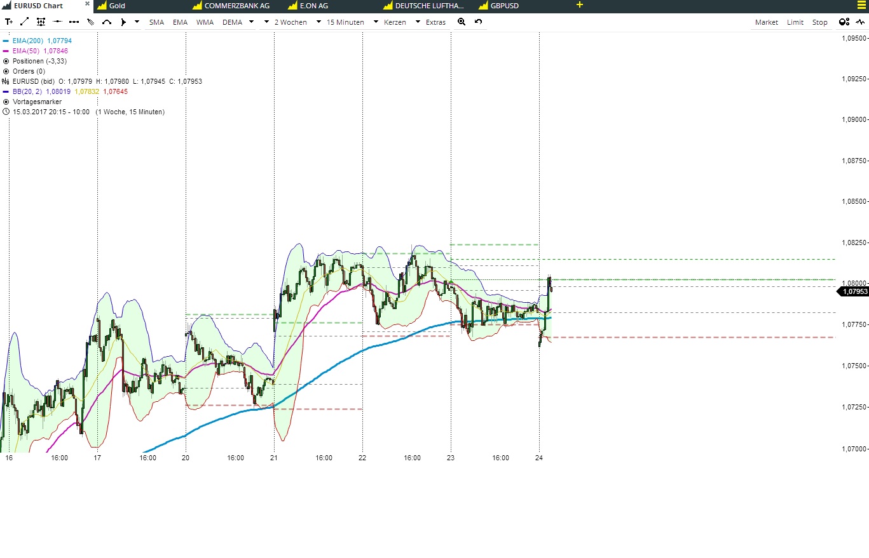The height and width of the screenshot is (558, 869).
Task: Click the Limit order button
Action: tap(795, 22)
